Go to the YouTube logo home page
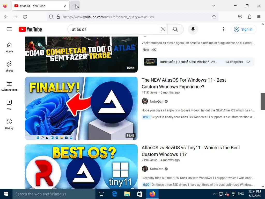This screenshot has height=199, width=265. click(x=30, y=29)
